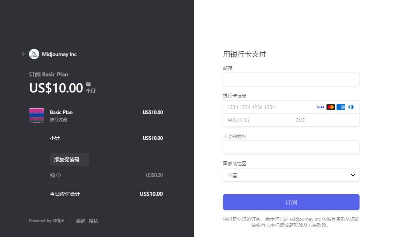Add a promotion code (添加促销码)
Image resolution: width=394 pixels, height=237 pixels.
(70, 160)
